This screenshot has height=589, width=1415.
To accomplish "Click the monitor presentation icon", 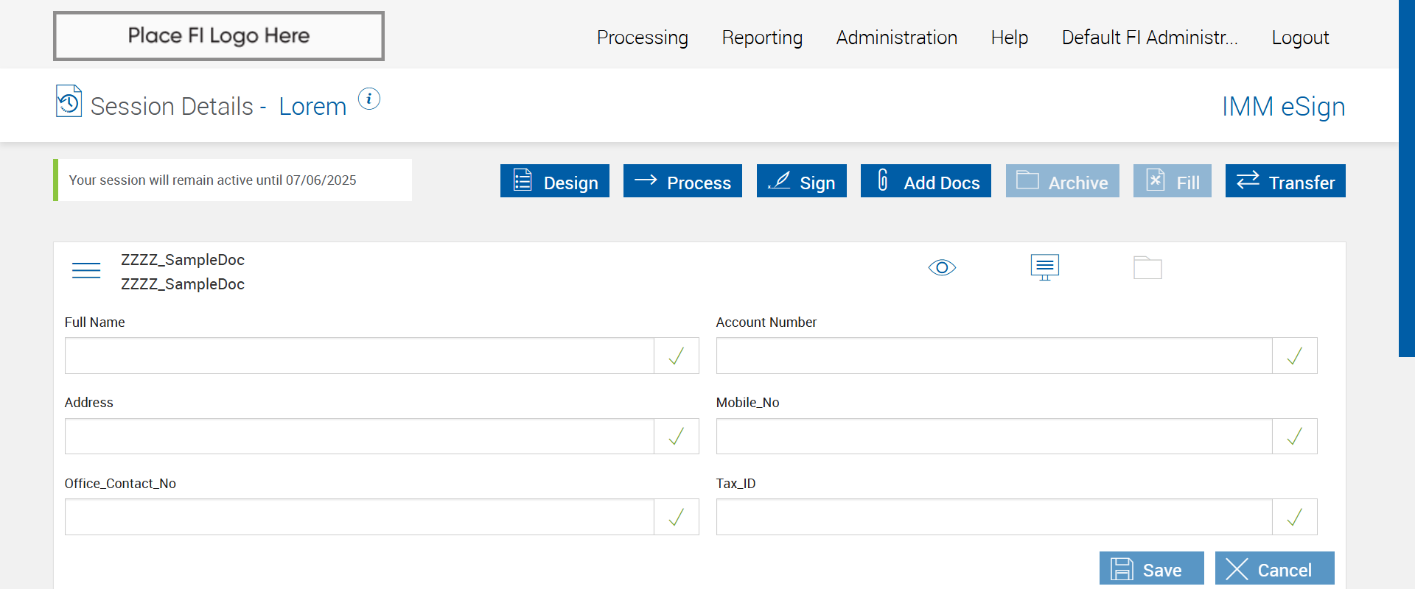I will (1044, 267).
